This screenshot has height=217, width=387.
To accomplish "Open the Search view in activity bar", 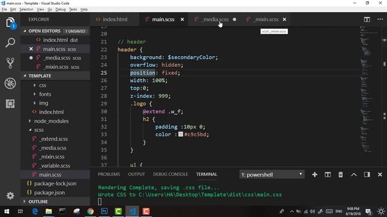I will coord(10,43).
